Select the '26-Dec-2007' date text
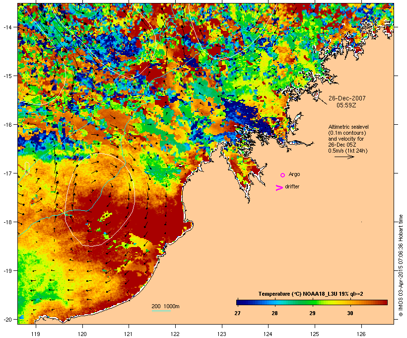Image resolution: width=407 pixels, height=338 pixels. [x=347, y=98]
